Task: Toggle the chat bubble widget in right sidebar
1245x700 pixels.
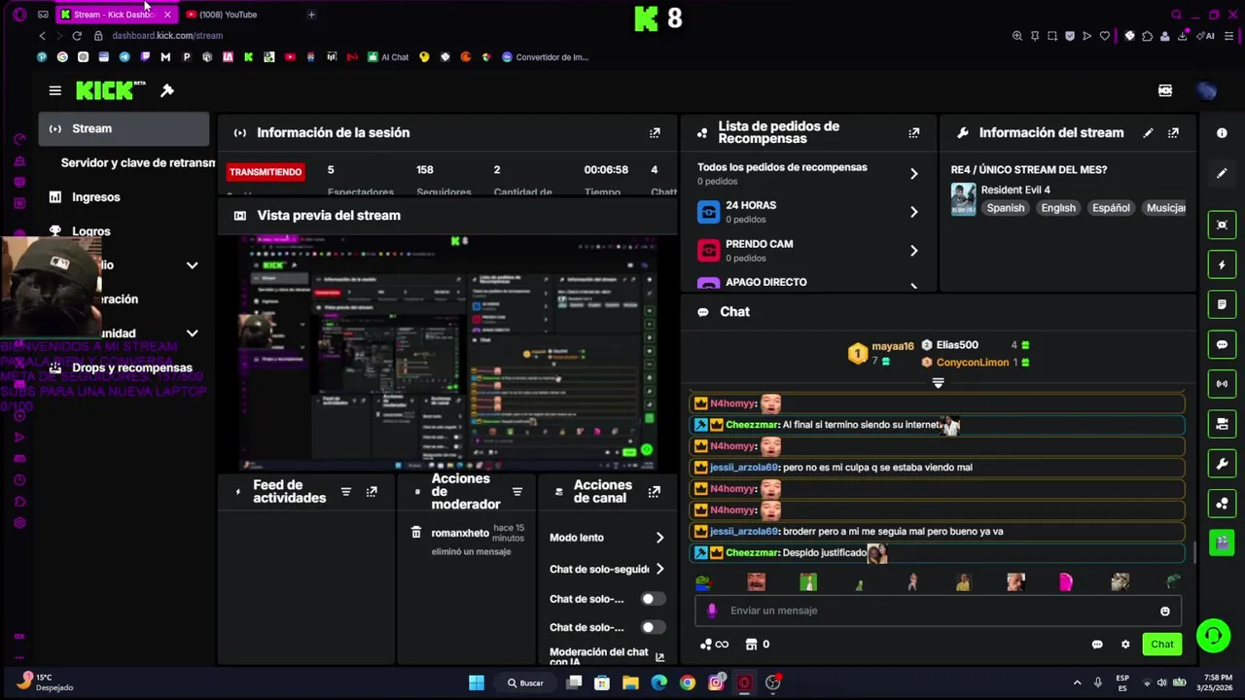Action: coord(1223,344)
